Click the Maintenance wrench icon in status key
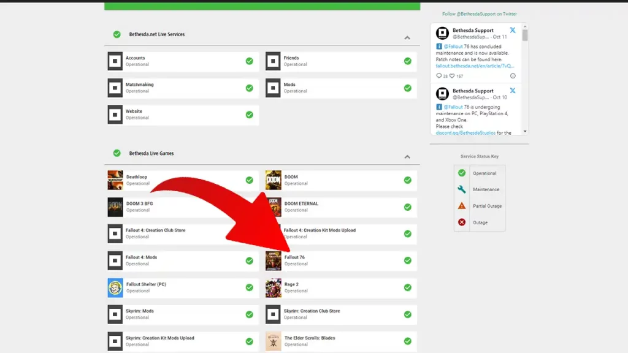The width and height of the screenshot is (628, 353). 462,189
